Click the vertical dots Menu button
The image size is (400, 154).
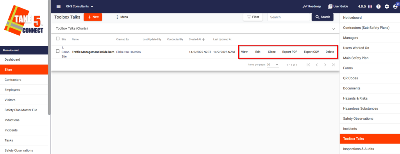122,17
